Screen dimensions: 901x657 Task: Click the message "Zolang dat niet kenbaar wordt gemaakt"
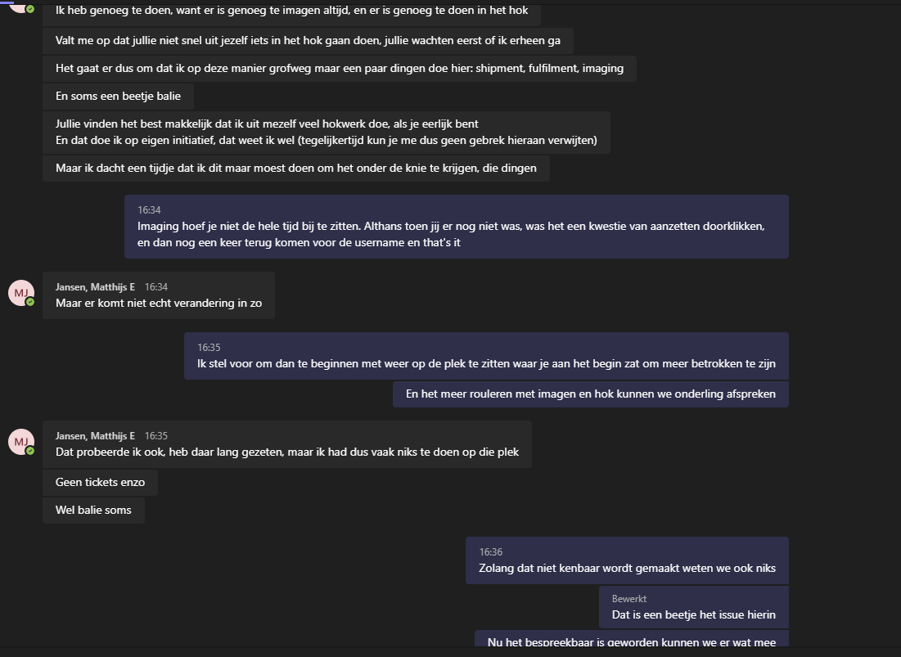pos(627,569)
